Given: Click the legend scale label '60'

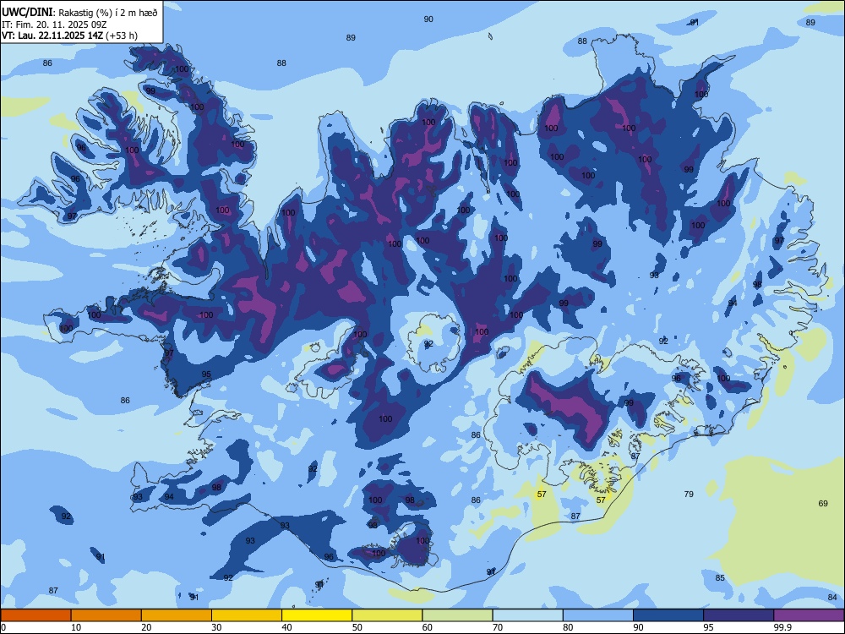Looking at the screenshot, I should click(428, 627).
